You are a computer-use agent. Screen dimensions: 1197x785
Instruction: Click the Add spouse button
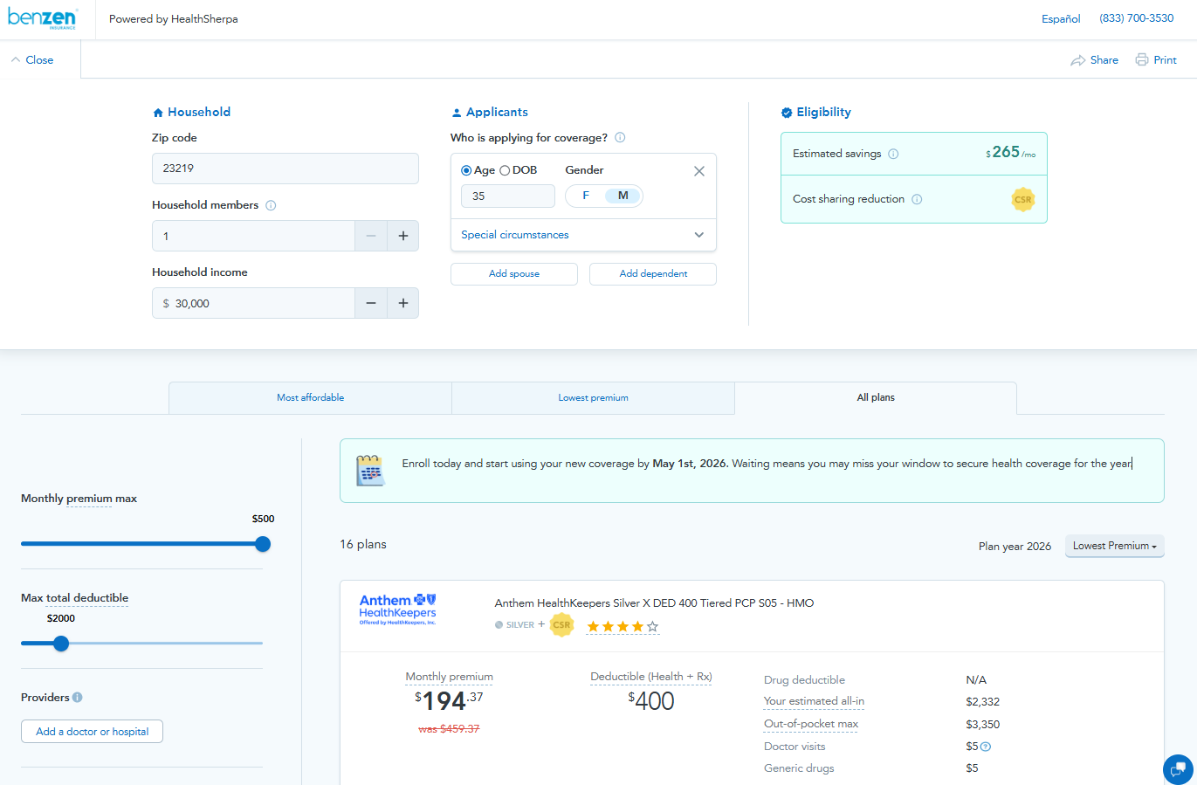514,274
